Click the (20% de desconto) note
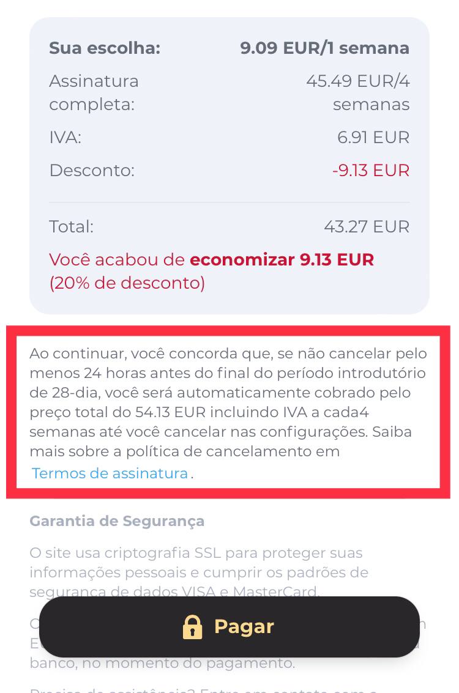This screenshot has width=459, height=693. 127,283
